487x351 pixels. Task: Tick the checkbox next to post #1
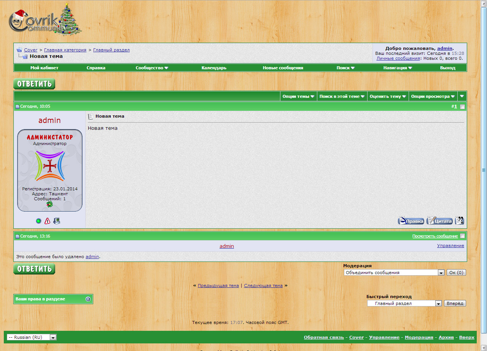click(462, 107)
